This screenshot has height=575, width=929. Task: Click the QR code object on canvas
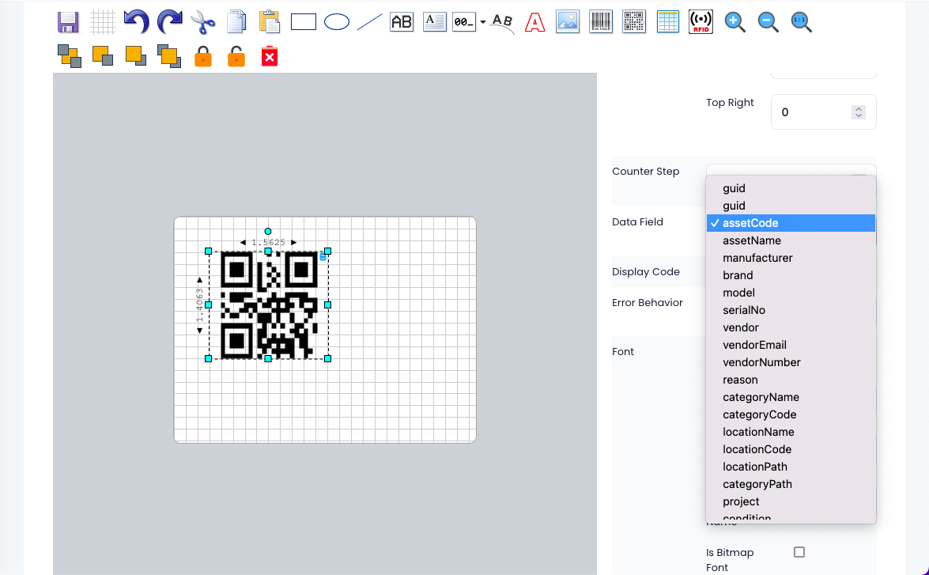[x=268, y=305]
